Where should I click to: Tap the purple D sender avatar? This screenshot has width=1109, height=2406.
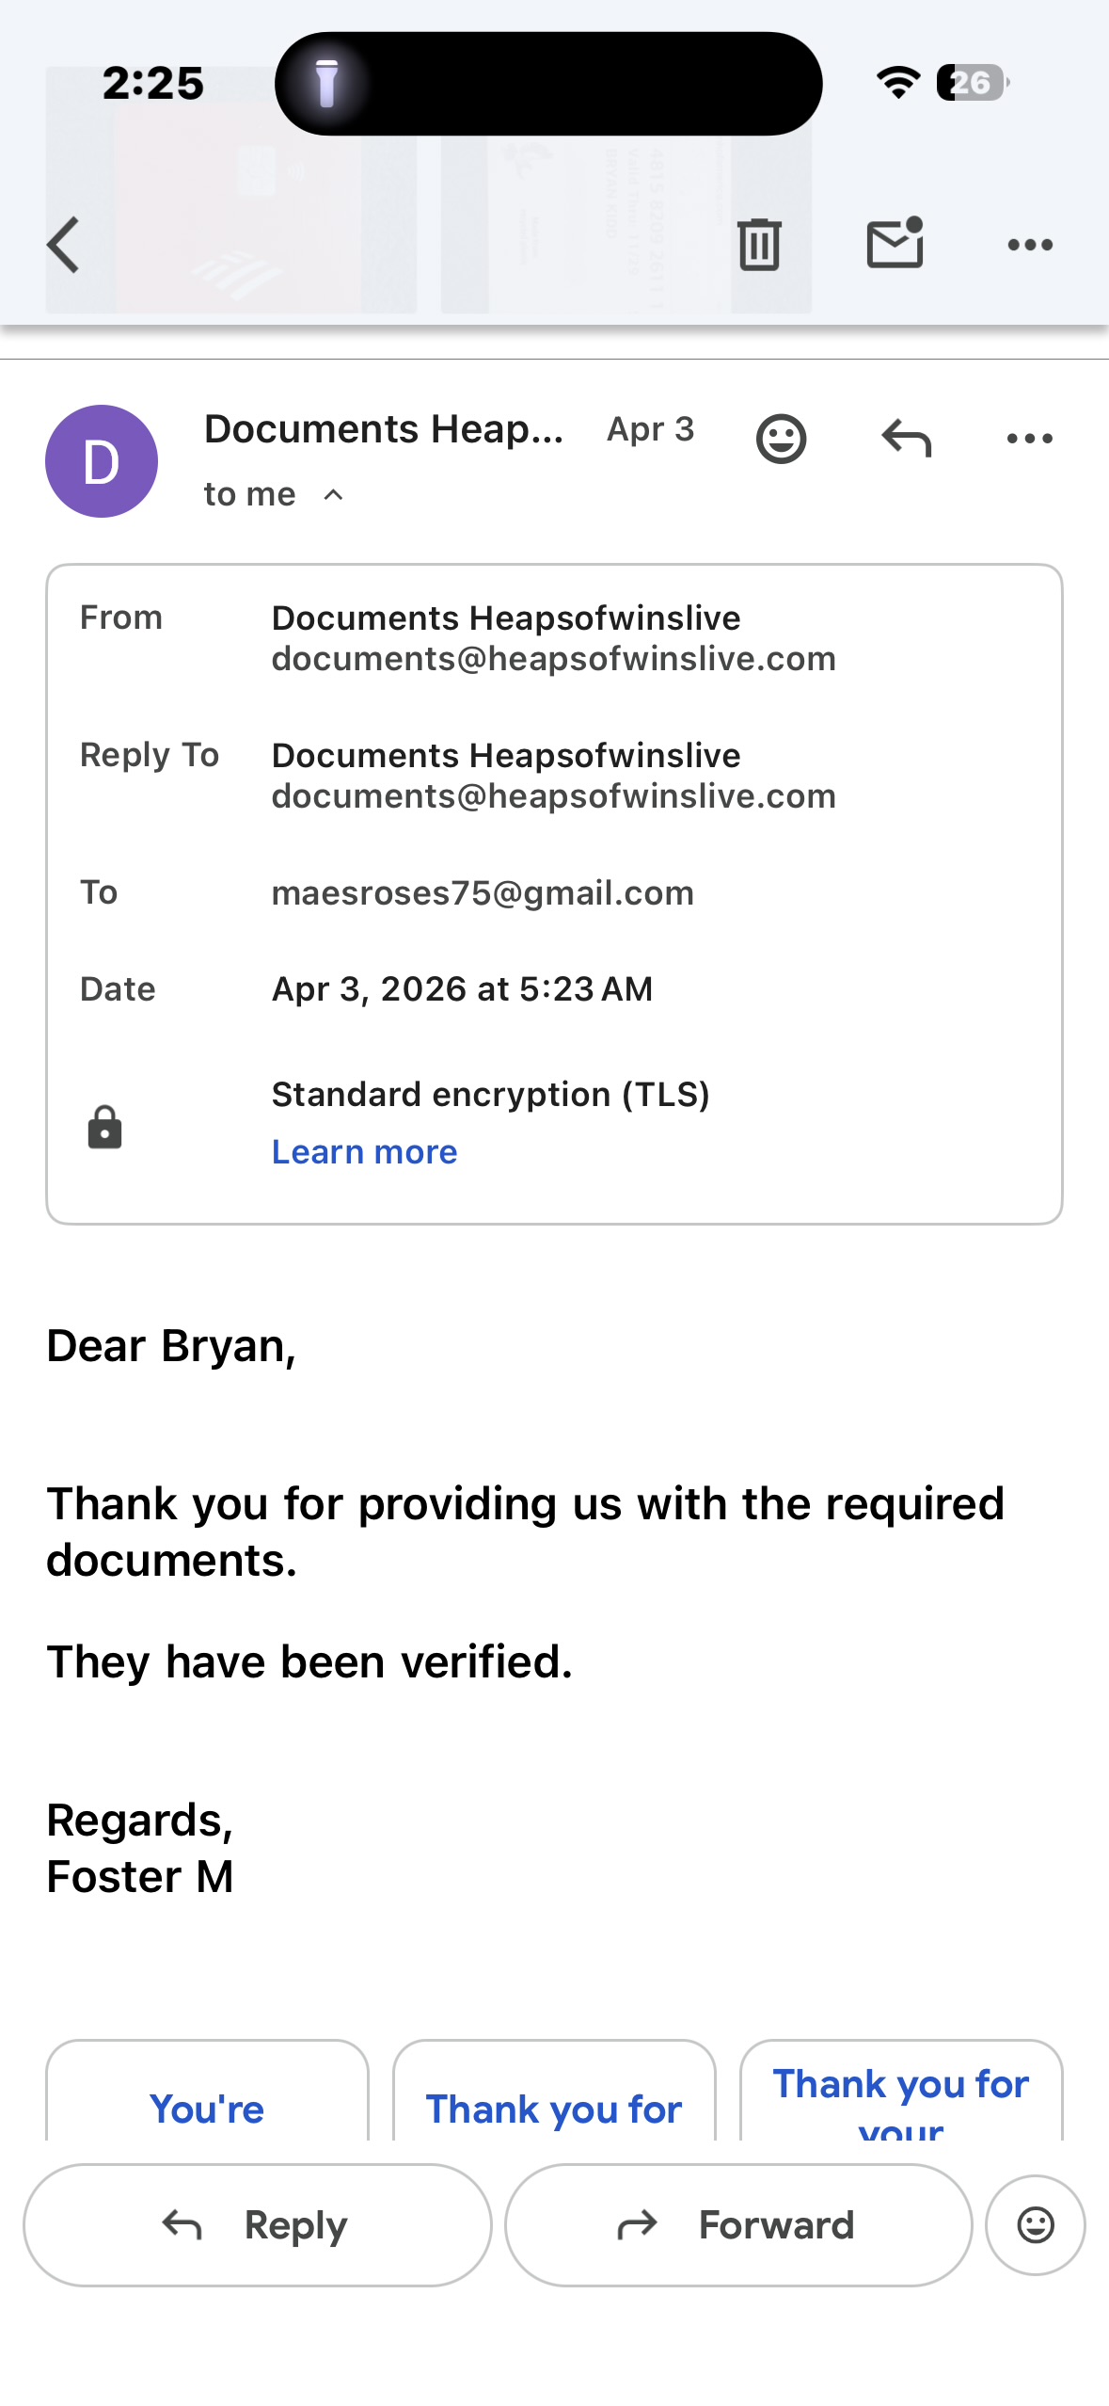[x=102, y=461]
